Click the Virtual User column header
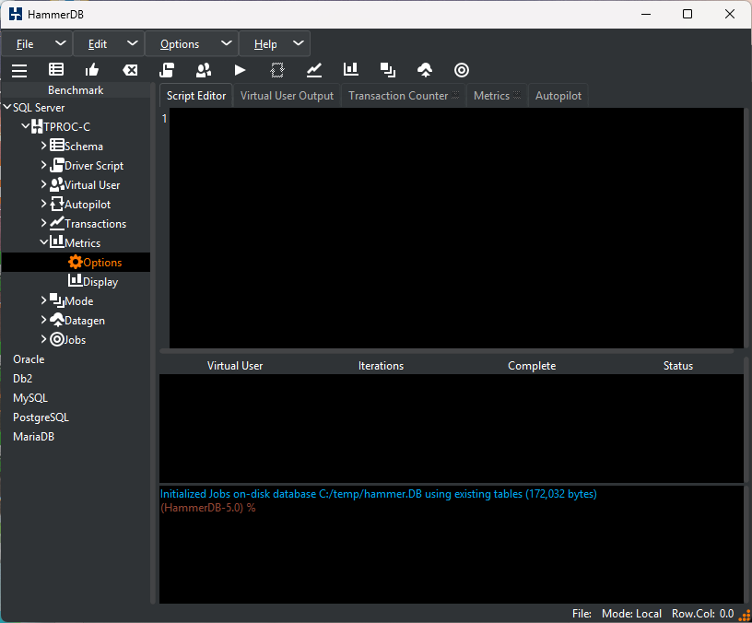The width and height of the screenshot is (752, 623). [235, 366]
